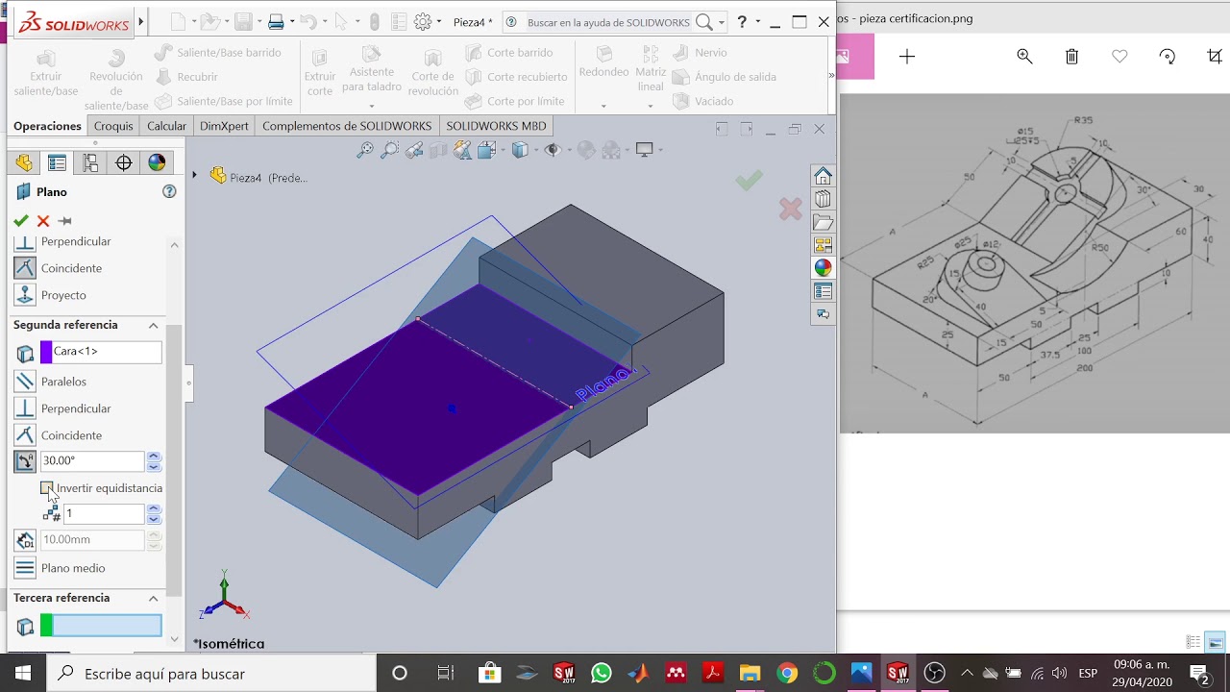Confirm the plane with the green checkmark
The image size is (1230, 692).
(x=21, y=220)
